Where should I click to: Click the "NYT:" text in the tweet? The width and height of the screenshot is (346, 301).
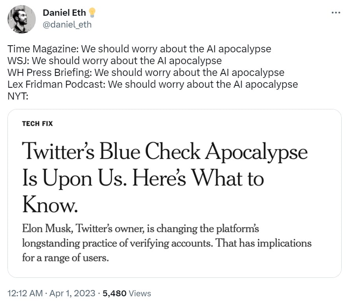point(18,96)
